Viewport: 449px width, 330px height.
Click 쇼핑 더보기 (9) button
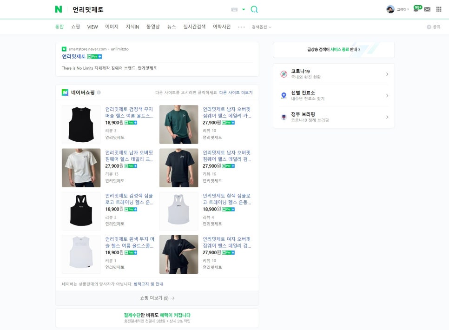pos(157,298)
